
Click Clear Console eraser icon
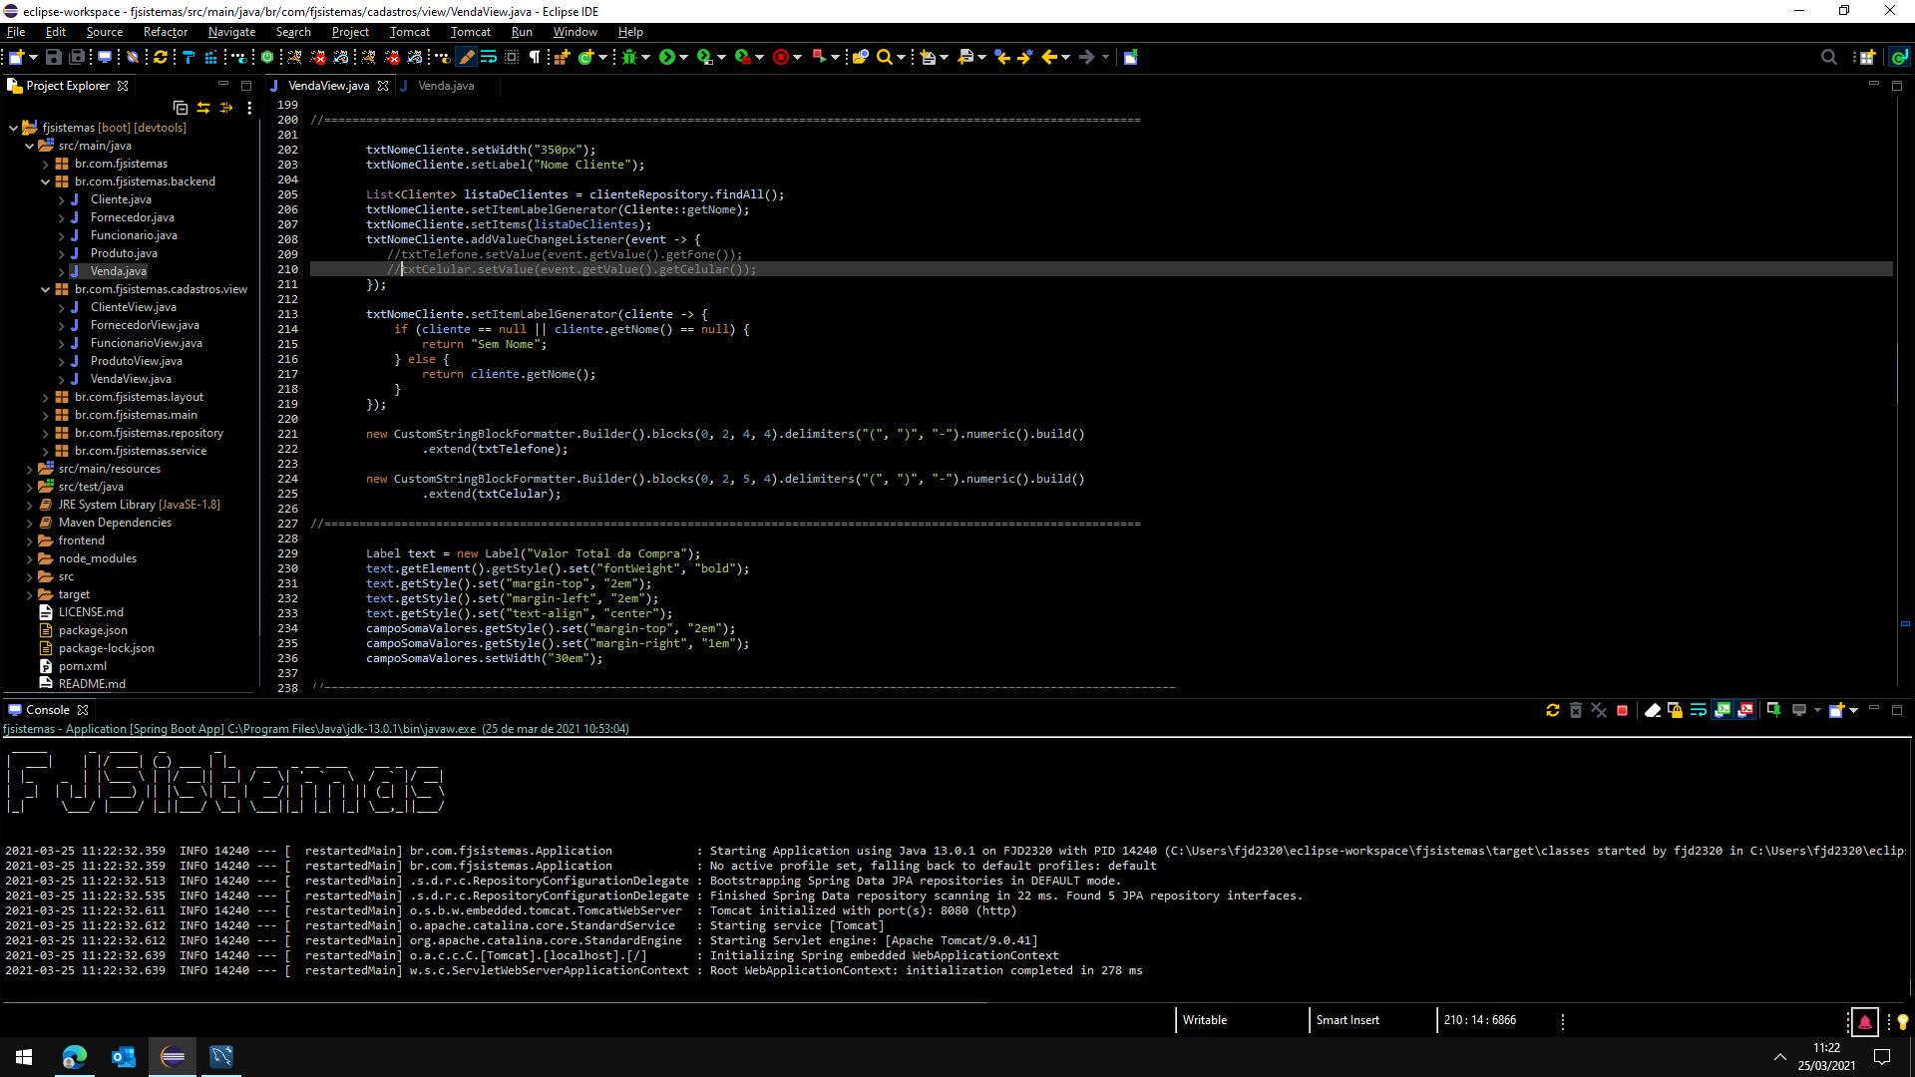point(1652,711)
